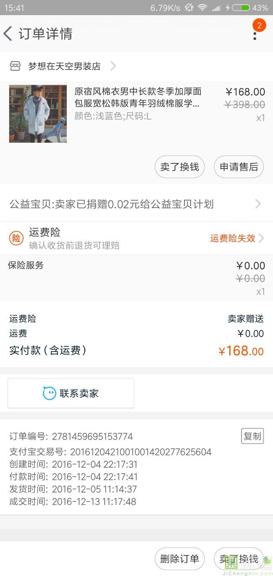273x576 pixels.
Task: Tap the Wi-Fi status bar icon
Action: [x=202, y=8]
